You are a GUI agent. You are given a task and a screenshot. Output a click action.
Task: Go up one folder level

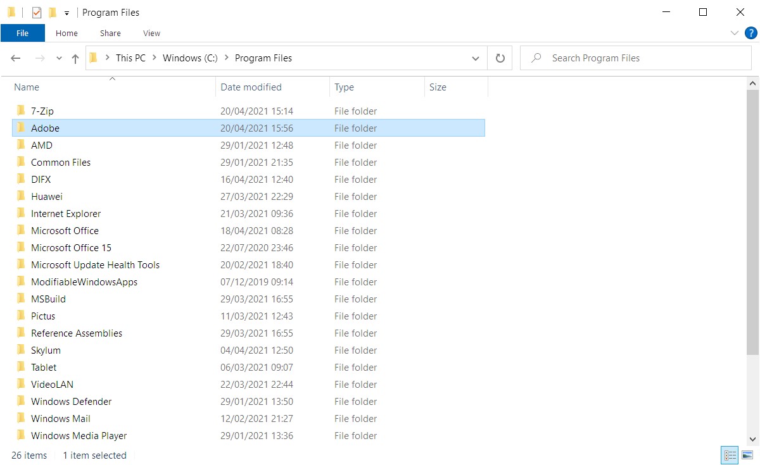[x=75, y=58]
